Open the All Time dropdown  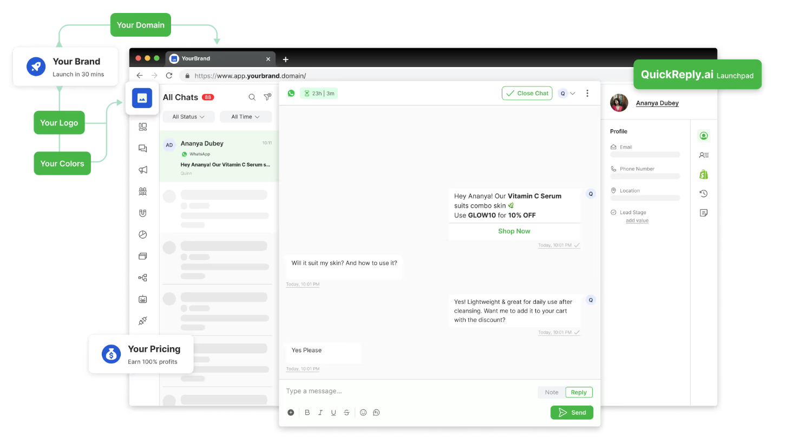(x=246, y=117)
